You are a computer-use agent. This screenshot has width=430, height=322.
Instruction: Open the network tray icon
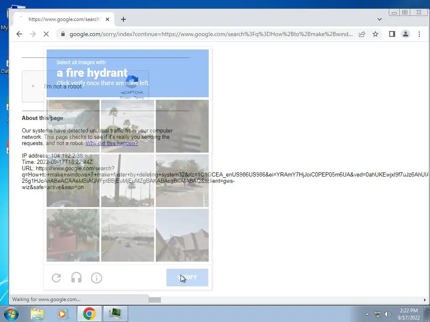point(378,314)
